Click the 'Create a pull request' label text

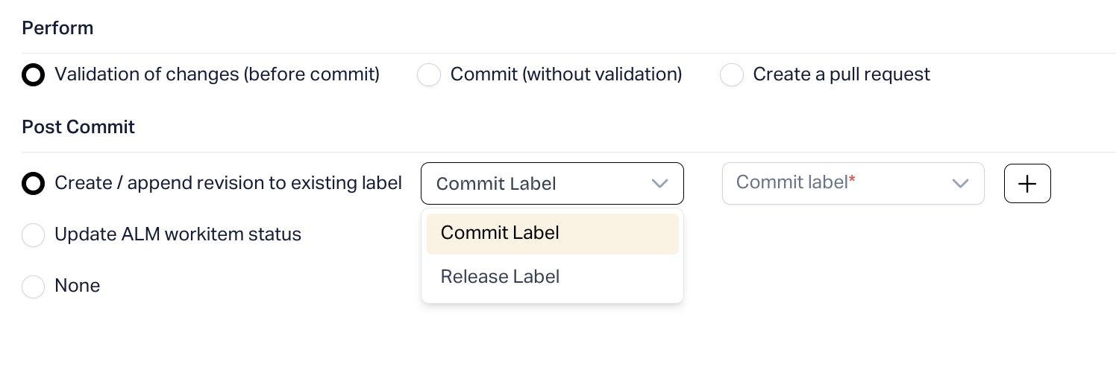[x=841, y=74]
